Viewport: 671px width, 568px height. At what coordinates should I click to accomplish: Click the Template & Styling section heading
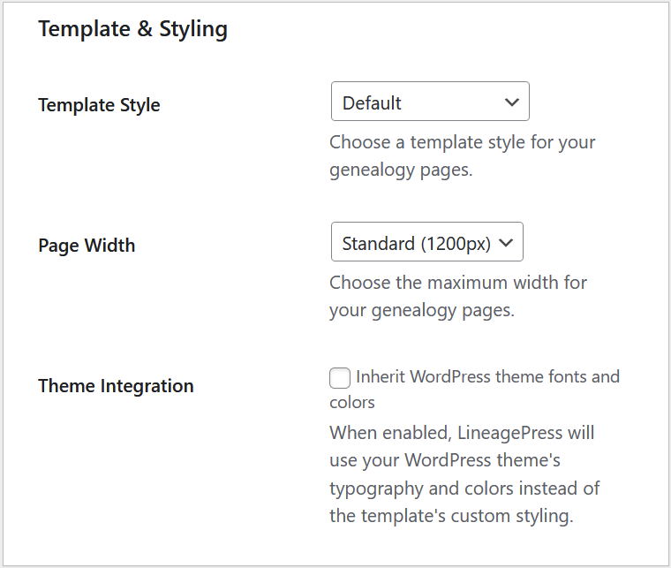(132, 29)
